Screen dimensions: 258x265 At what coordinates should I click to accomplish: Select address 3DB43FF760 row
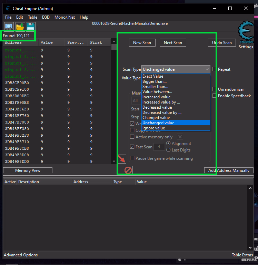point(57,116)
